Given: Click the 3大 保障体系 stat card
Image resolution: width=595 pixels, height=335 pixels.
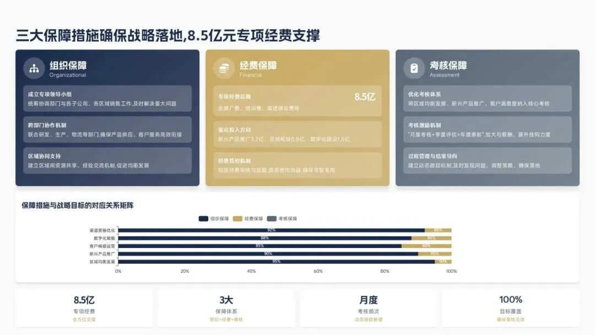Looking at the screenshot, I should (226, 308).
